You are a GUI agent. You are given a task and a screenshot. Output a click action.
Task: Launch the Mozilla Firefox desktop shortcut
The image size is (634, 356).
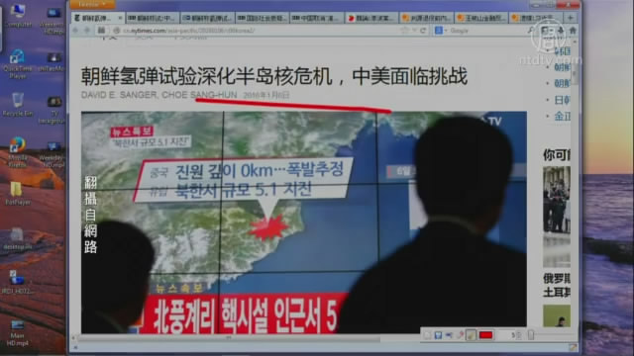pos(18,152)
